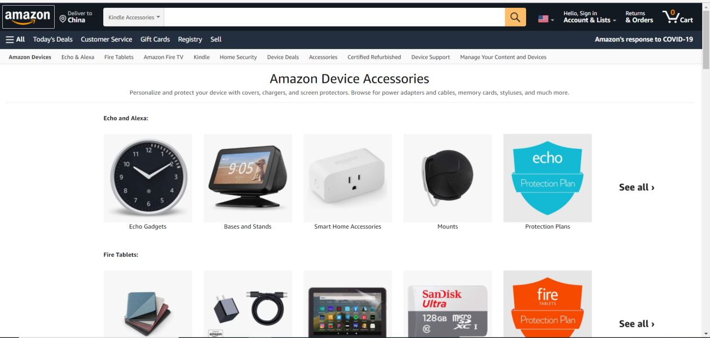The image size is (710, 338).
Task: Click the orange search magnifier button
Action: [x=515, y=17]
